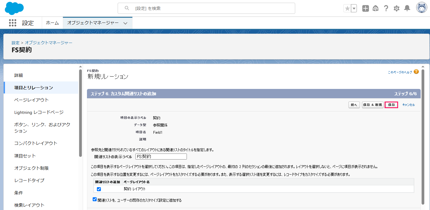
Task: Click the main content vertical scrollbar
Action: 423,137
